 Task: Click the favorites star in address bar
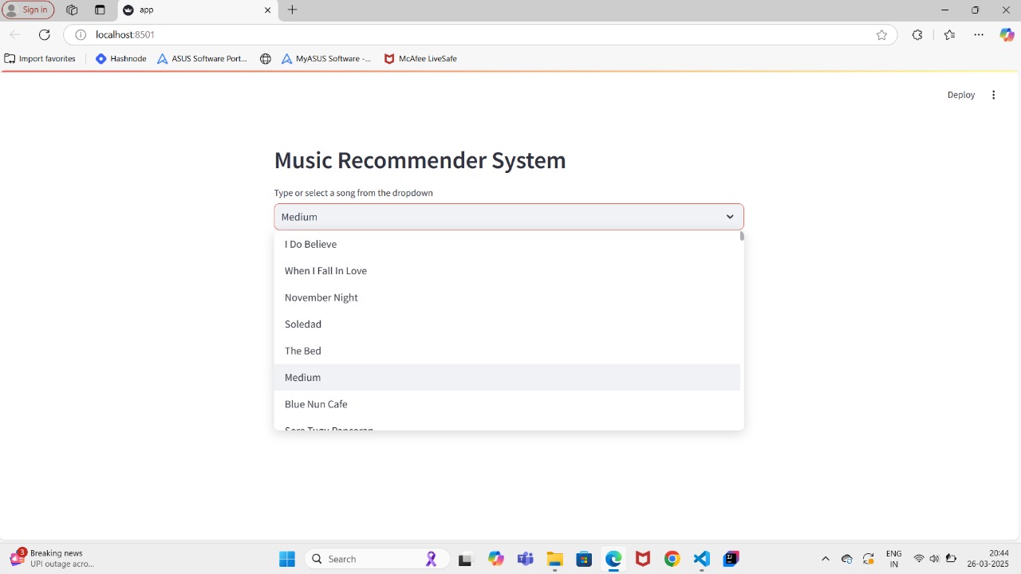tap(881, 34)
